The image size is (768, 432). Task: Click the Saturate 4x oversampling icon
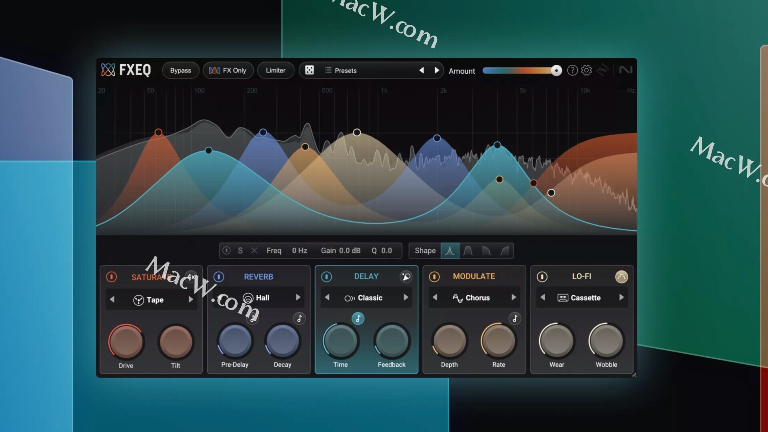pos(191,277)
